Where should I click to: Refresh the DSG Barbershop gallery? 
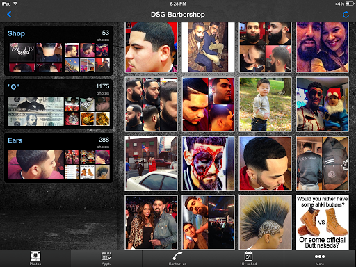click(x=346, y=15)
